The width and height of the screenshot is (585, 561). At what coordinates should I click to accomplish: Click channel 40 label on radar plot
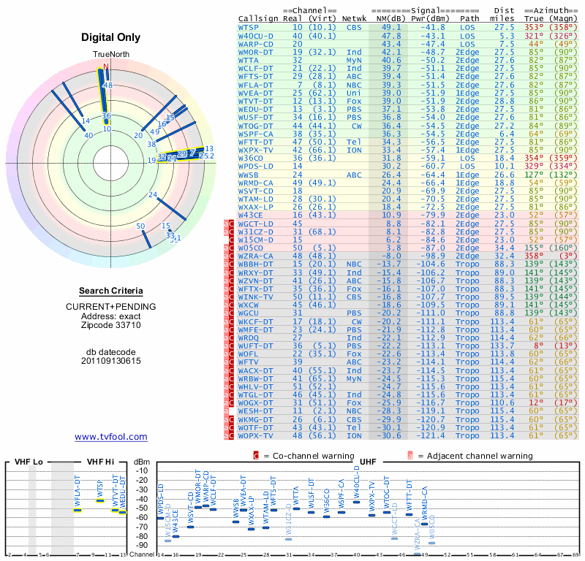pyautogui.click(x=88, y=136)
